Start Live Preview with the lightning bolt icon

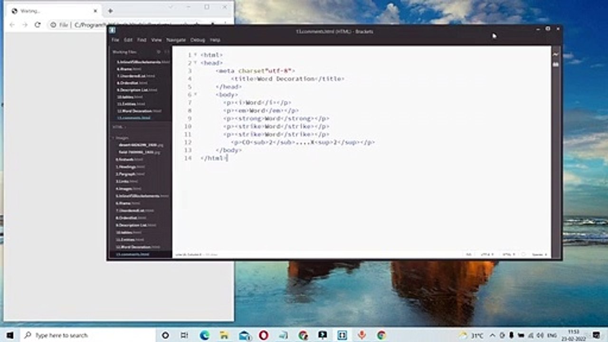click(x=555, y=55)
